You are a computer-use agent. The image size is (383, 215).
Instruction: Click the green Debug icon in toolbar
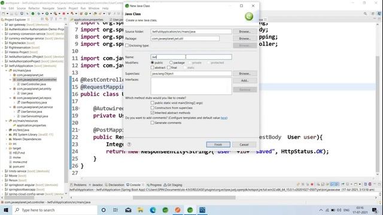tap(38, 14)
